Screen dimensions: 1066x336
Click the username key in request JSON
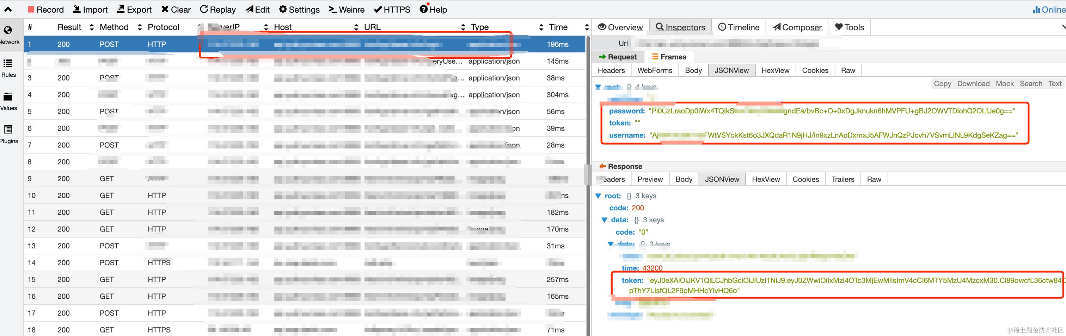[627, 135]
